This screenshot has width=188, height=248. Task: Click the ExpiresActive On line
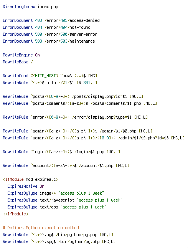(26, 186)
